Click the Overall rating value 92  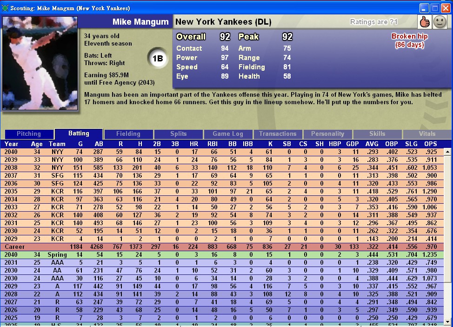(225, 37)
